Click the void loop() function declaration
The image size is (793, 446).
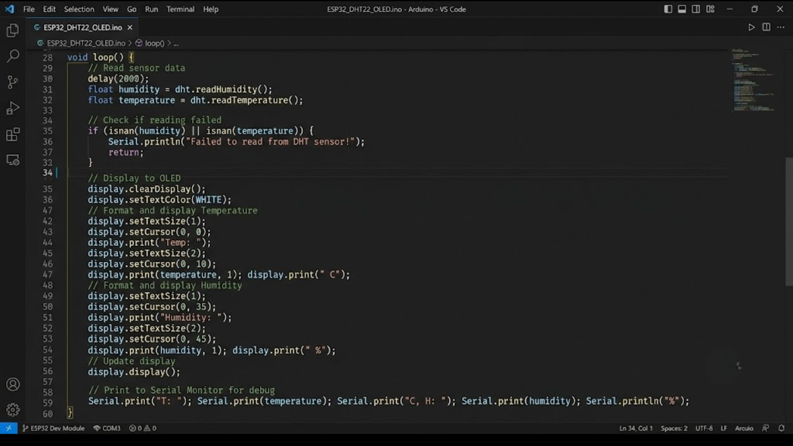coord(100,57)
